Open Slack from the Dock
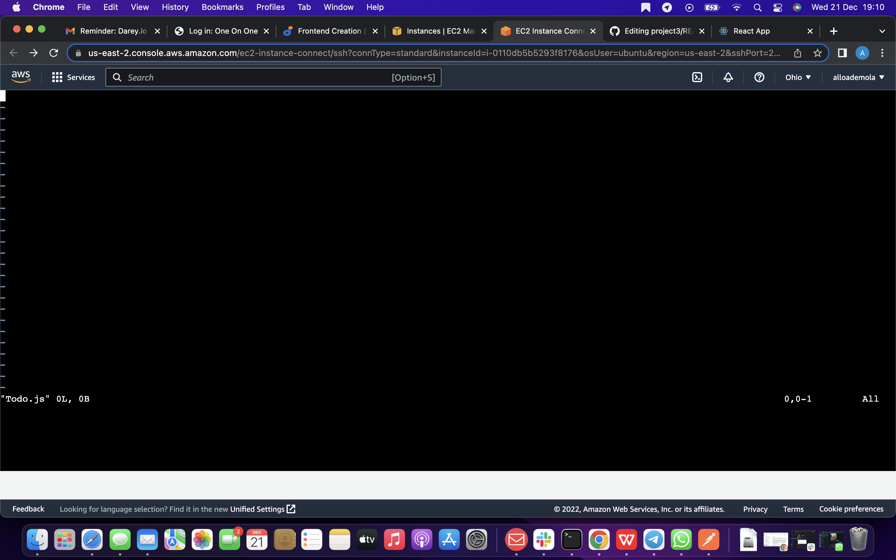Image resolution: width=896 pixels, height=560 pixels. pyautogui.click(x=544, y=540)
